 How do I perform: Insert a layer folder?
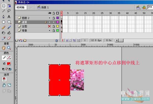[x=24, y=40]
